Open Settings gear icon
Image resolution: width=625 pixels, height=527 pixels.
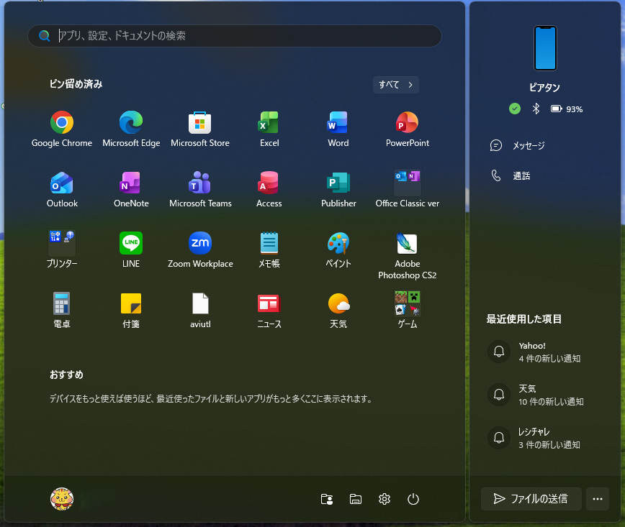coord(385,499)
